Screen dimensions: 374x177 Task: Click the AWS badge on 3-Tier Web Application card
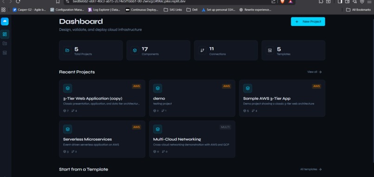136,86
